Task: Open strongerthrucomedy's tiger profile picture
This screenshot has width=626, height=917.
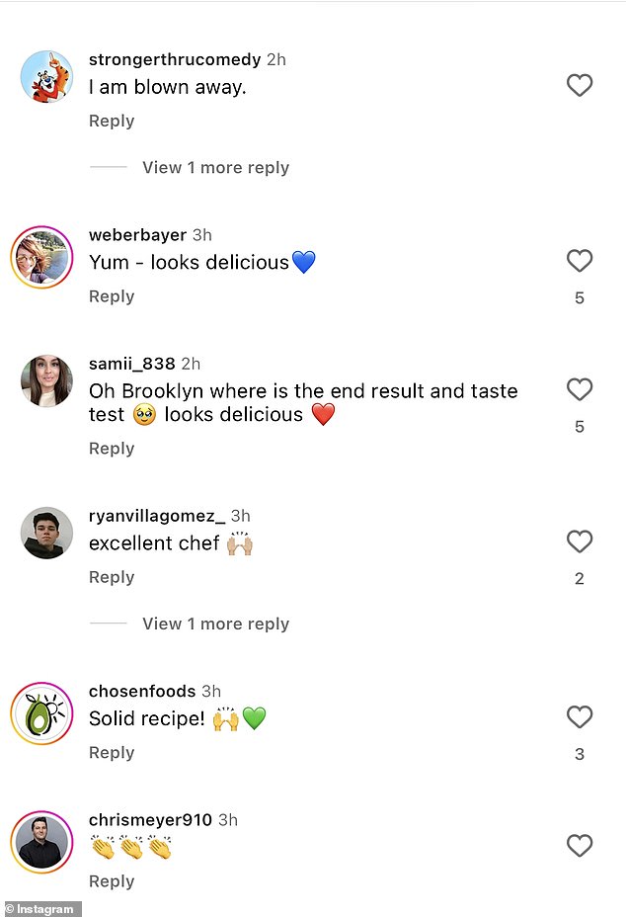Action: (x=46, y=77)
